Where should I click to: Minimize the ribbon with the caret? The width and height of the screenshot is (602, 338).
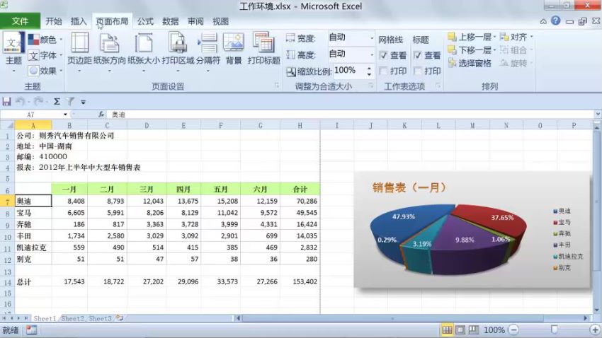[x=543, y=21]
